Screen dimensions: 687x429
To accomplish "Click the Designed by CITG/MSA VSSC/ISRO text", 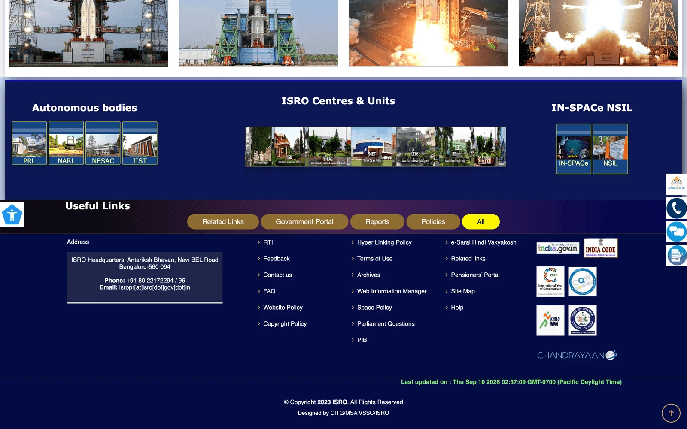I will (x=343, y=413).
